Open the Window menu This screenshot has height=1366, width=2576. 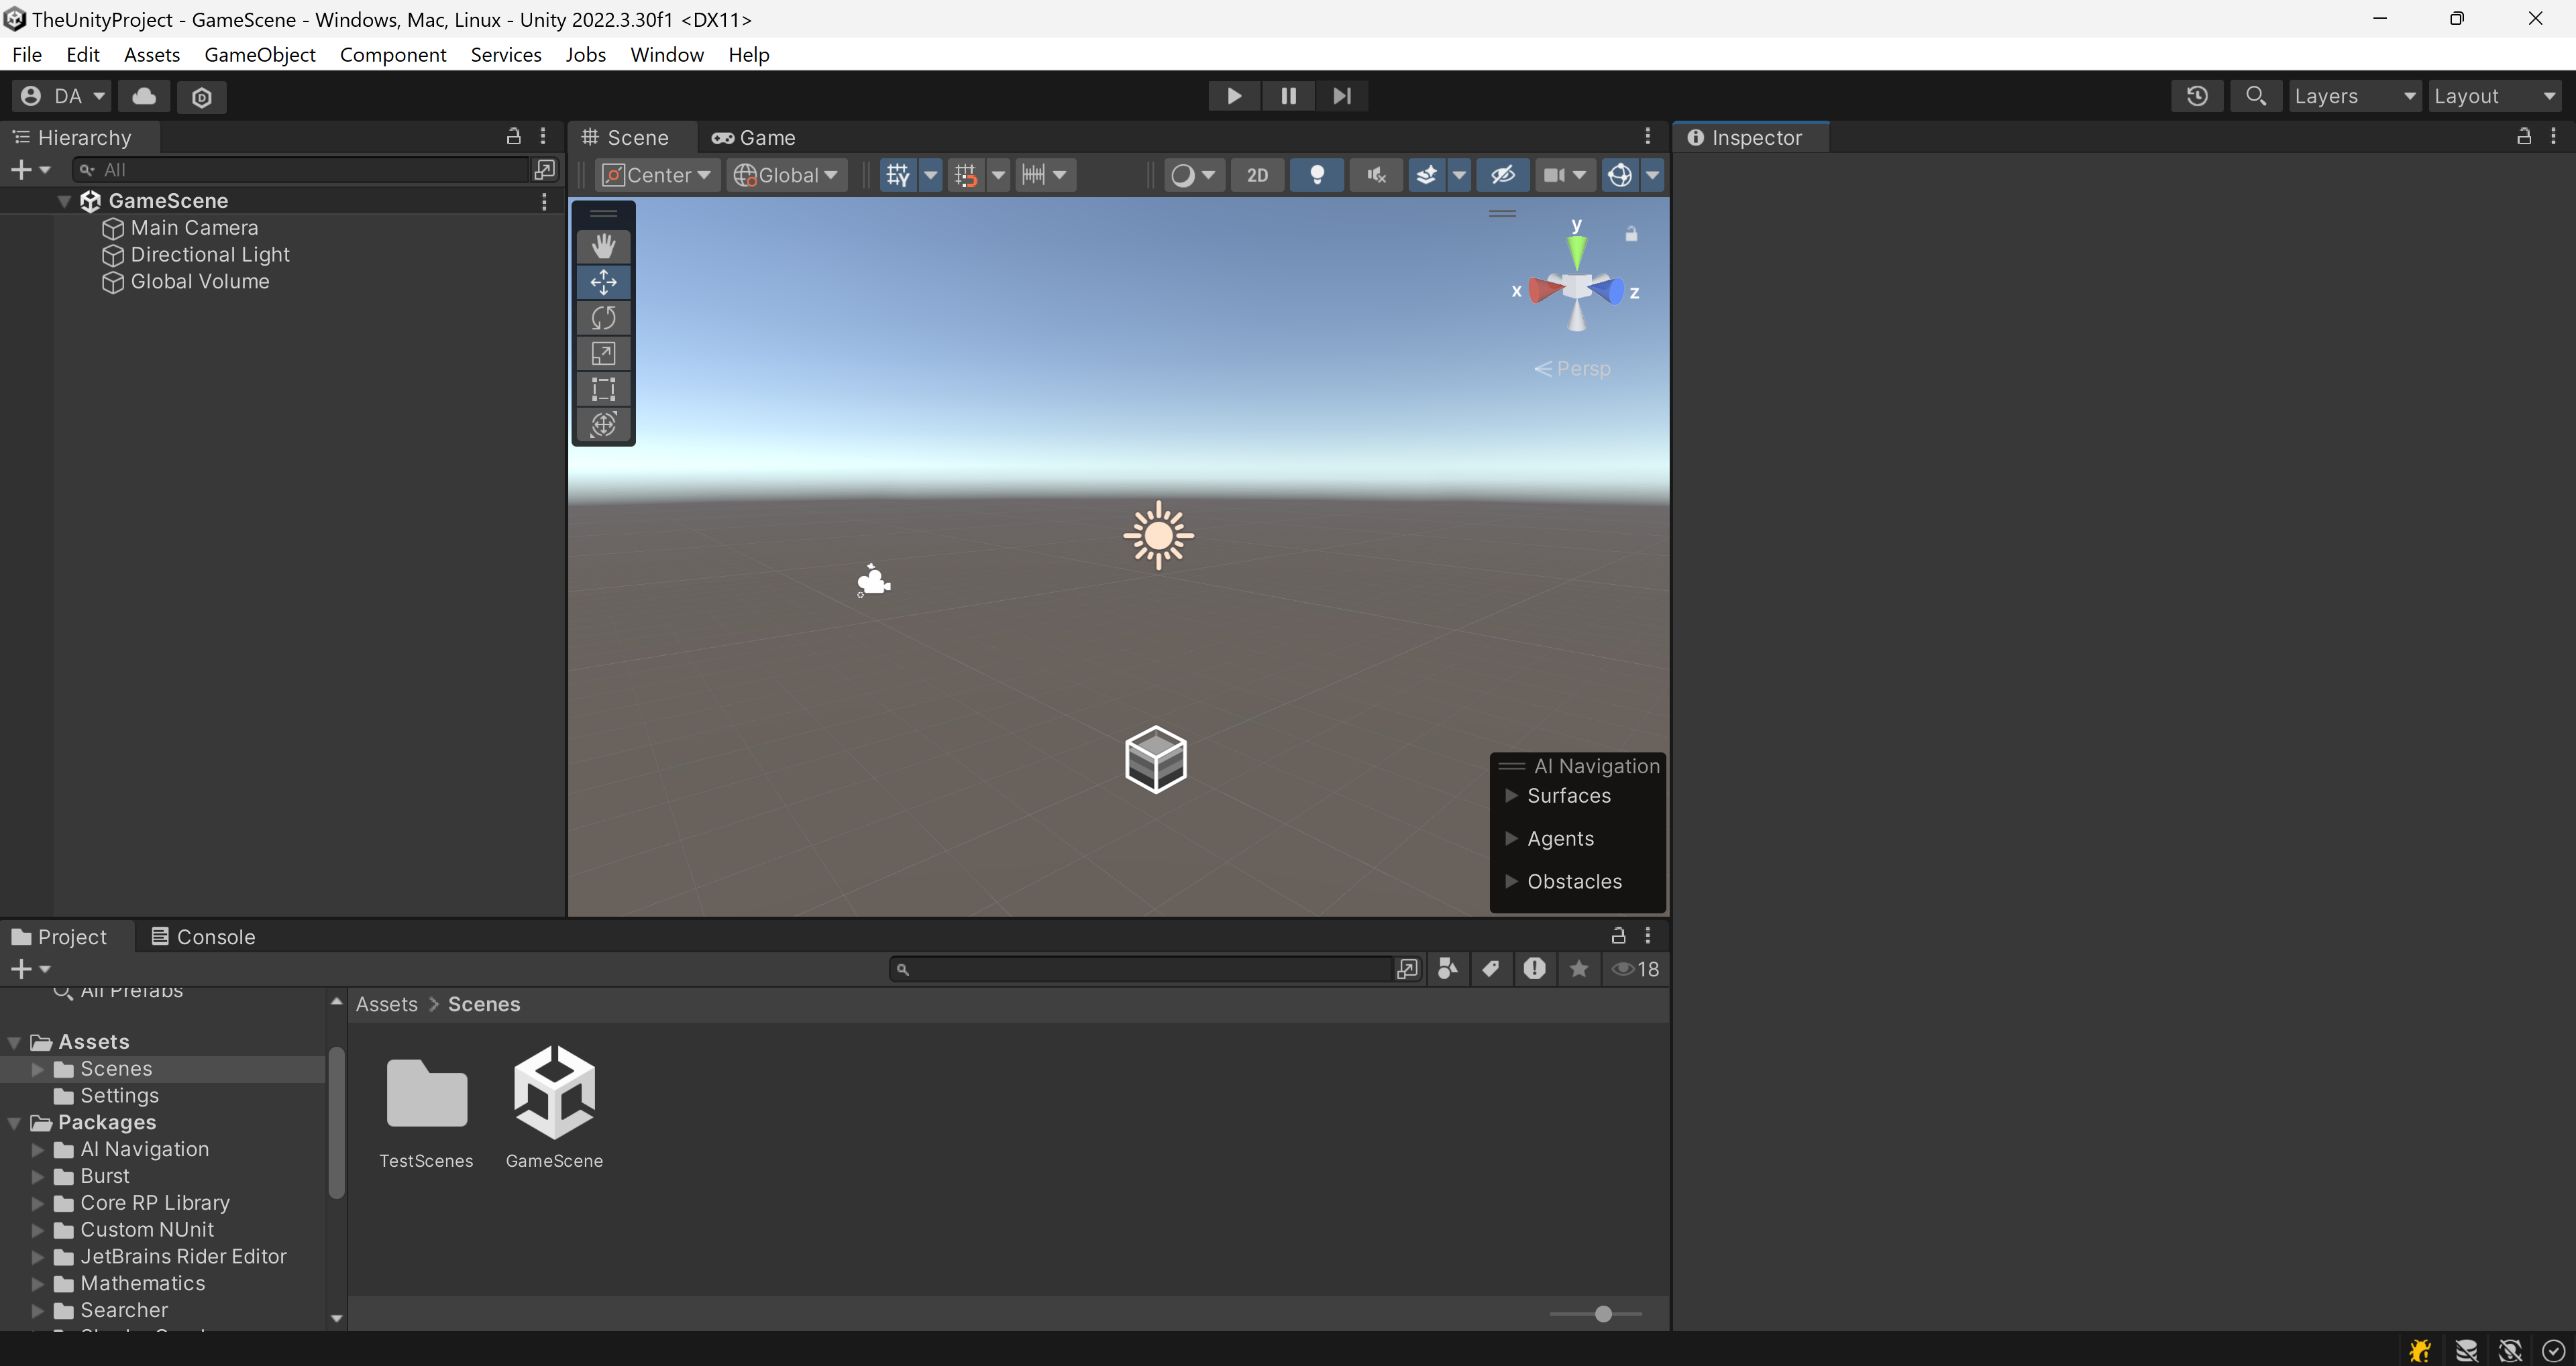(667, 54)
